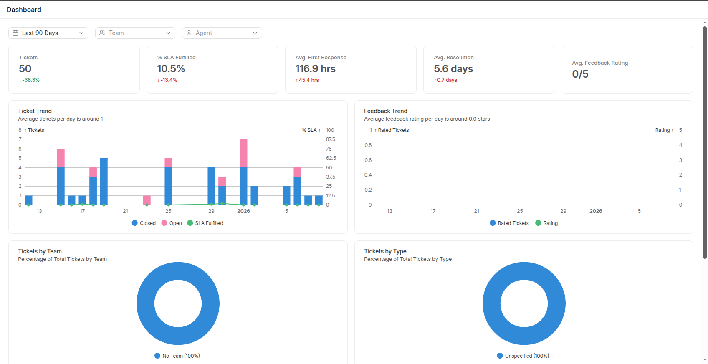Toggle Rated Tickets legend entry
708x364 pixels.
(509, 223)
